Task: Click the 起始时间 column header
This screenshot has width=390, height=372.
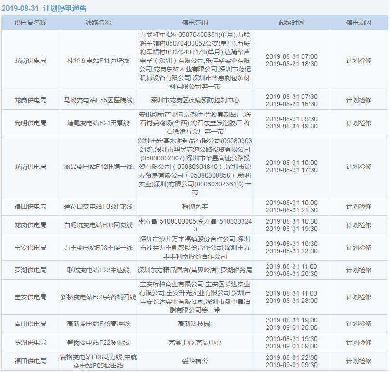Action: coord(291,23)
